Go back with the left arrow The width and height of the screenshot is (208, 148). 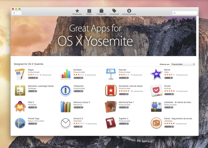(x=14, y=13)
